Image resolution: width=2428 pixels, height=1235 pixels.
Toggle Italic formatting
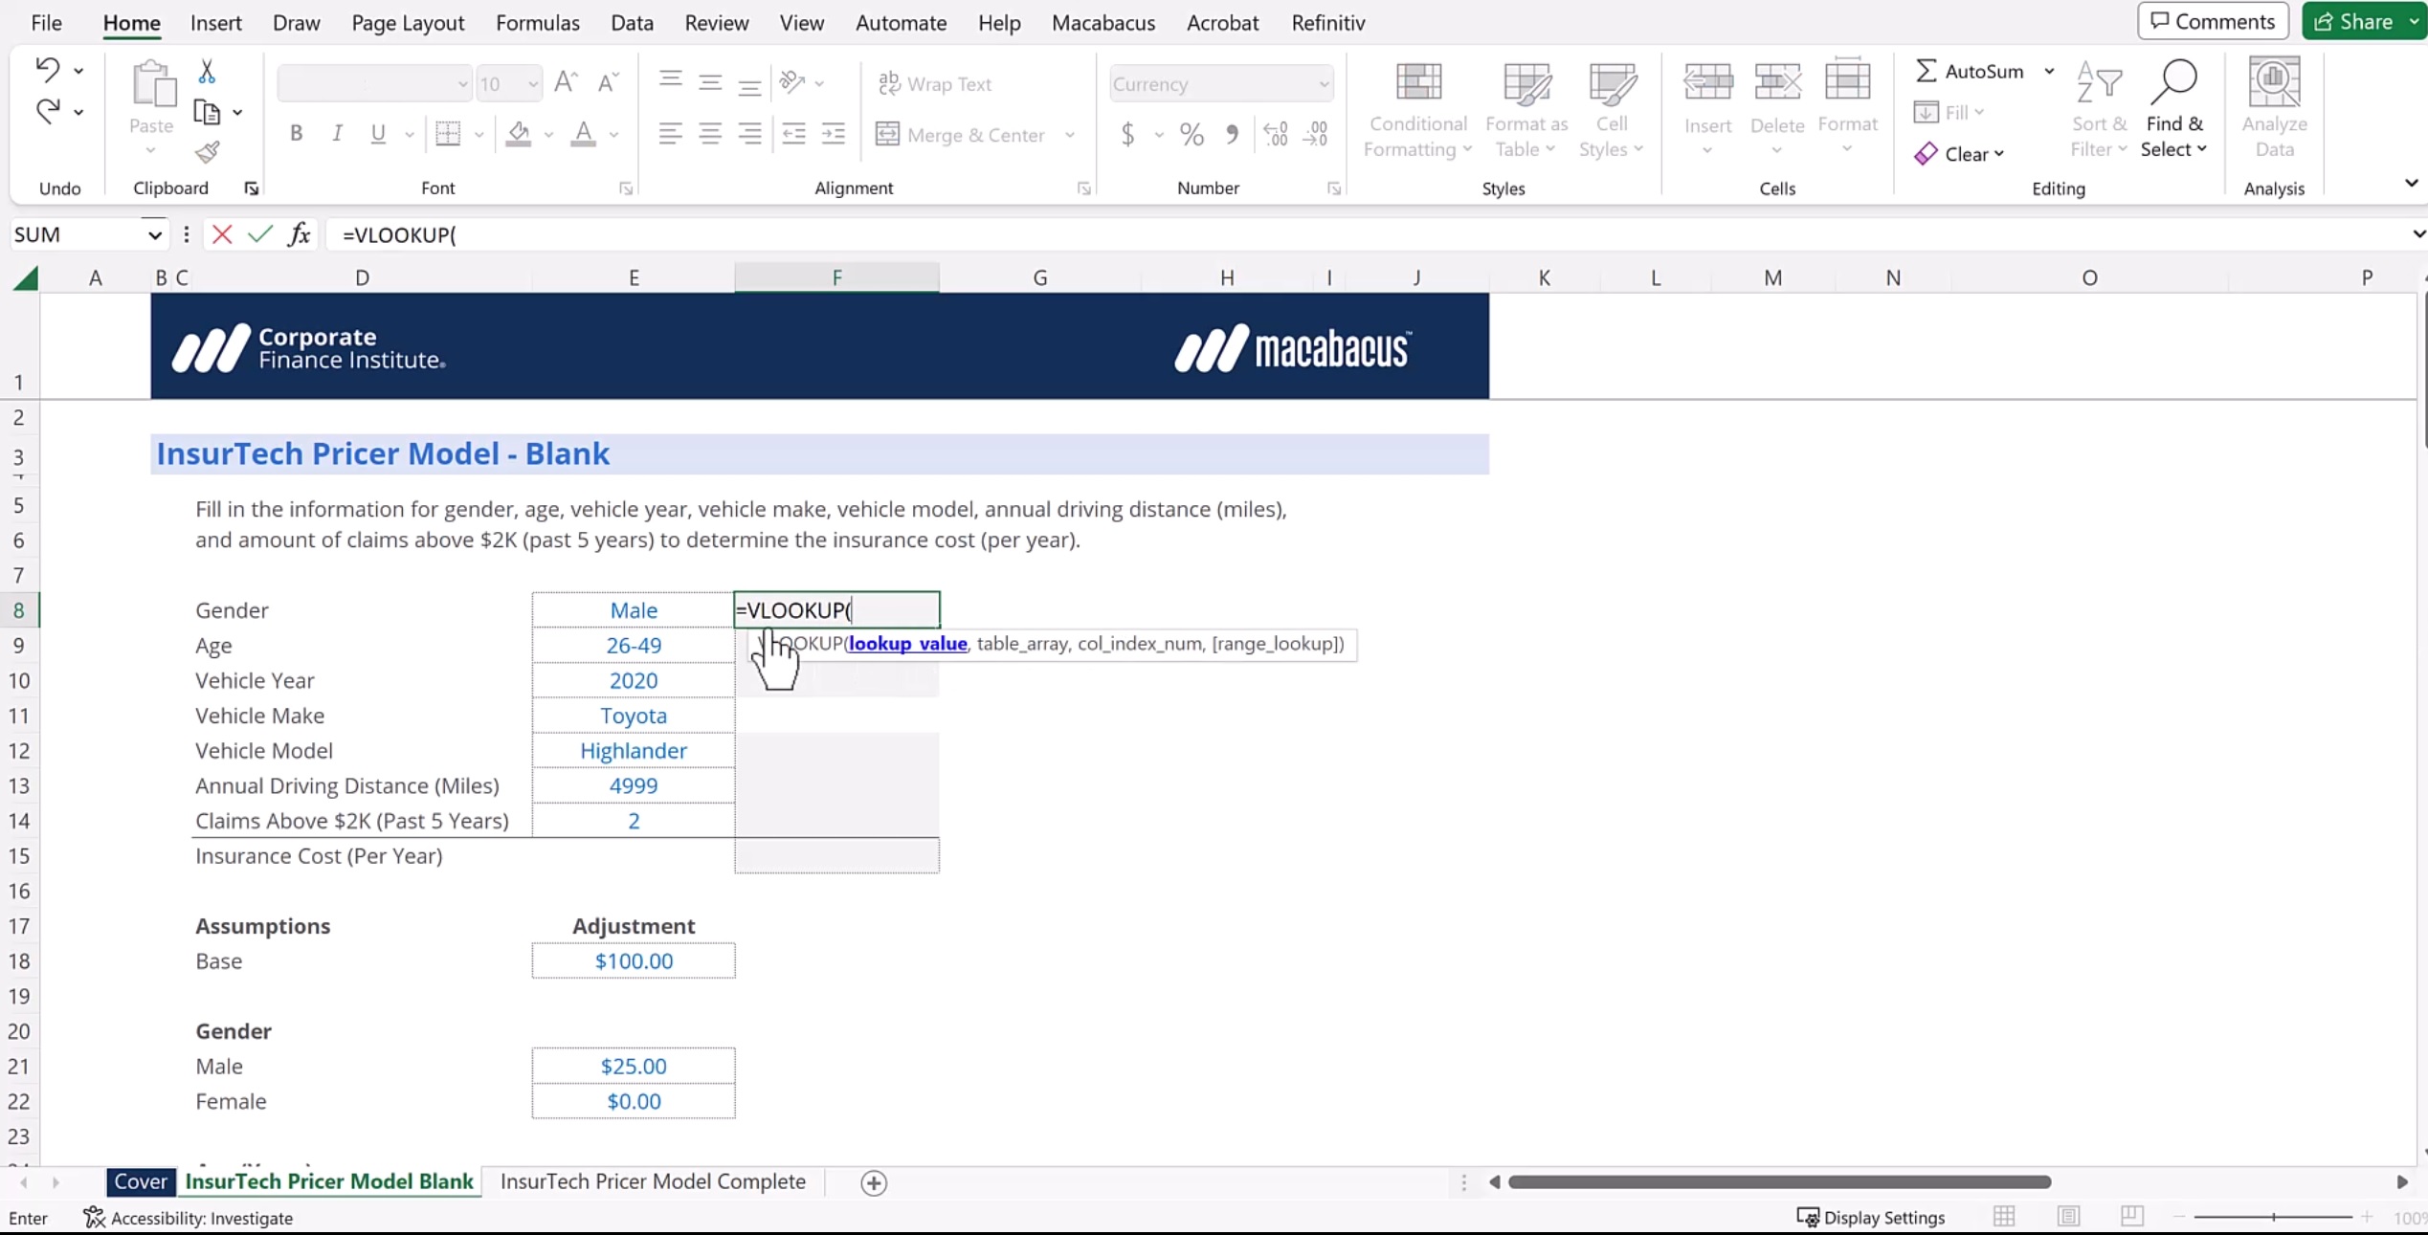(x=337, y=134)
